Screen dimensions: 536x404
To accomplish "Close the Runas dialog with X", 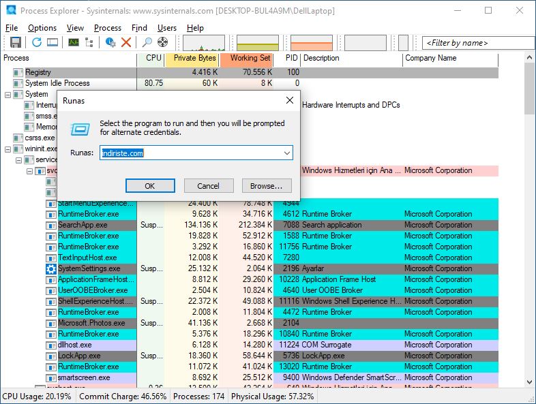I will pyautogui.click(x=290, y=100).
